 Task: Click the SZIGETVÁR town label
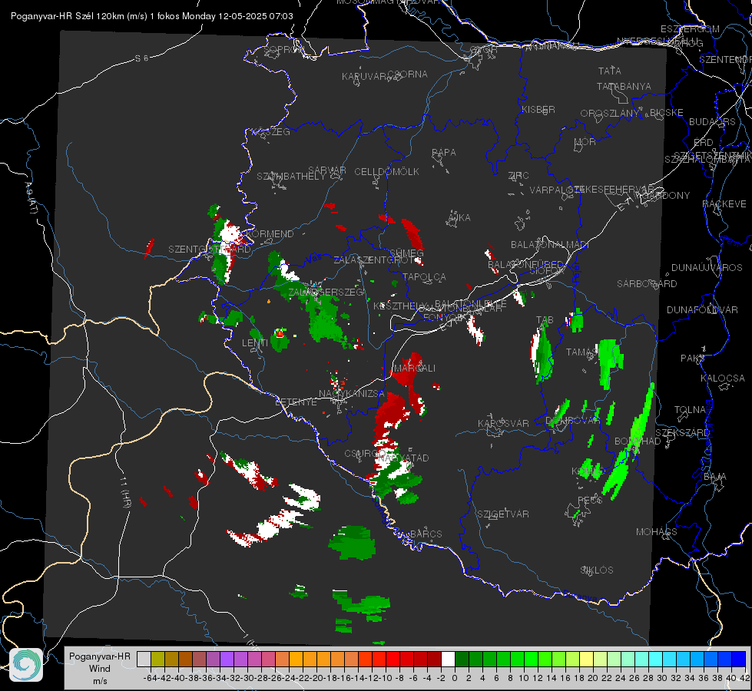(502, 514)
